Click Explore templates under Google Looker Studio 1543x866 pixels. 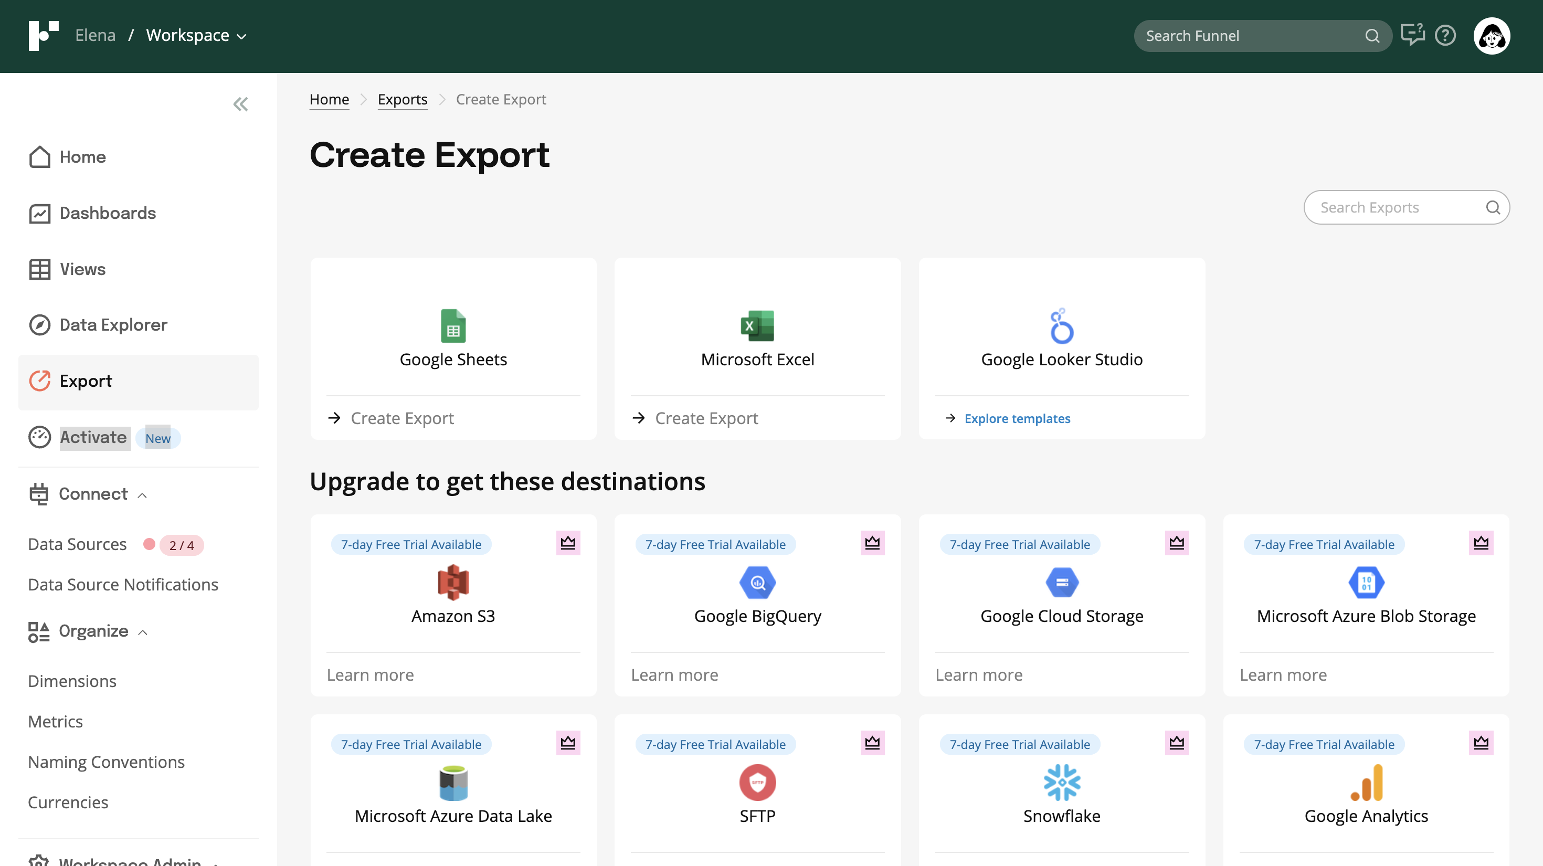tap(1017, 419)
